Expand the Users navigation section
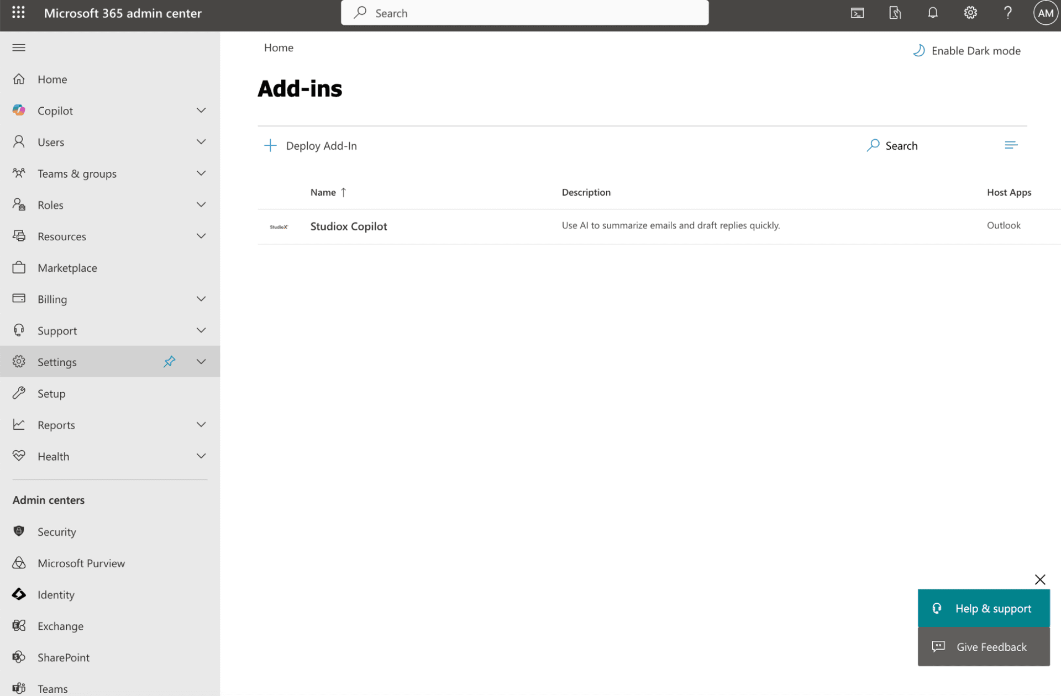This screenshot has height=696, width=1061. (x=201, y=142)
